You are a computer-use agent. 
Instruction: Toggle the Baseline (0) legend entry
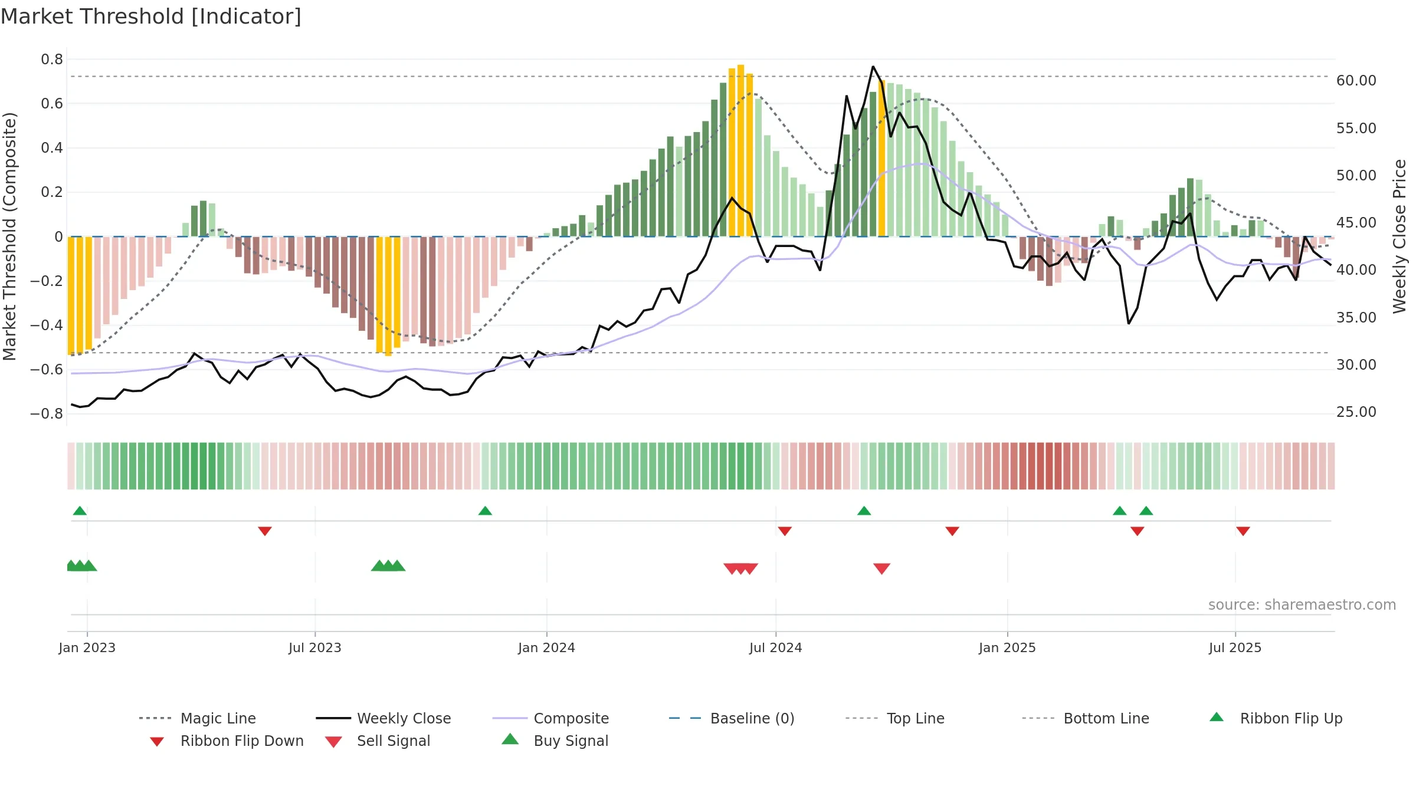[732, 718]
